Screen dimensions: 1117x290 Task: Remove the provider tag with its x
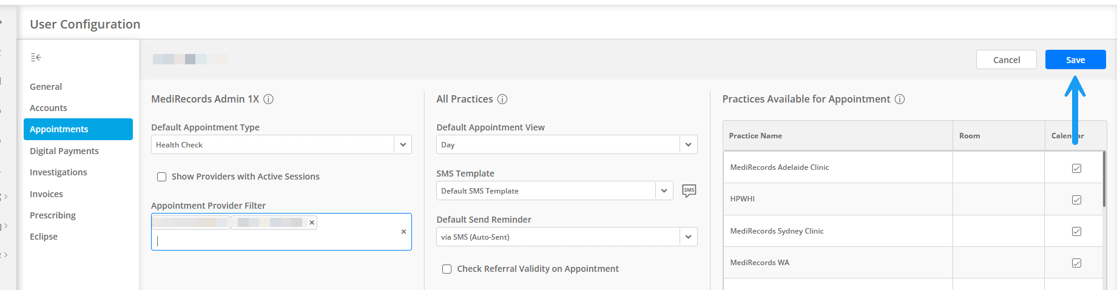tap(312, 223)
